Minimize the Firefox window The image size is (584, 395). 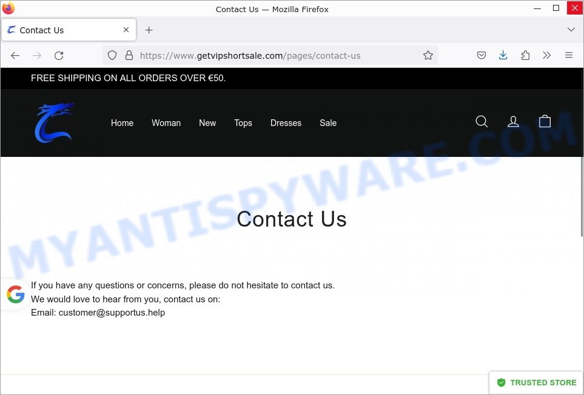click(537, 8)
